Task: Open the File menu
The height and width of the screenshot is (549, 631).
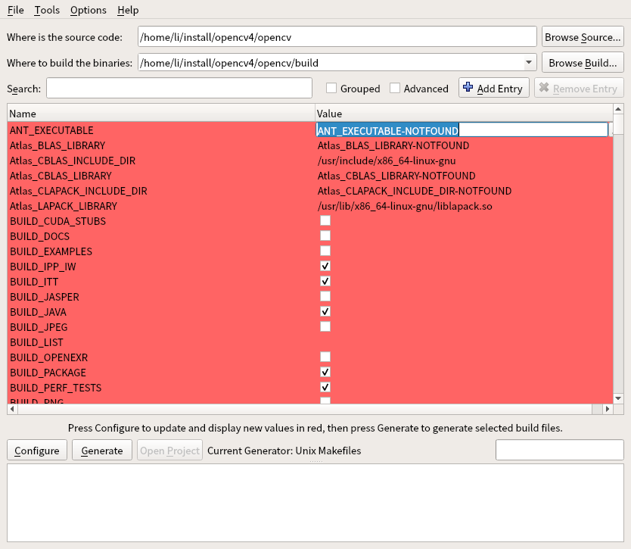Action: pos(15,10)
